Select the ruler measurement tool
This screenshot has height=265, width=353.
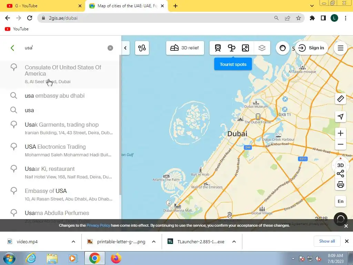click(x=340, y=99)
